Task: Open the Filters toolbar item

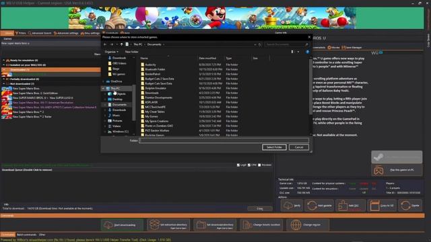Action: 21,33
